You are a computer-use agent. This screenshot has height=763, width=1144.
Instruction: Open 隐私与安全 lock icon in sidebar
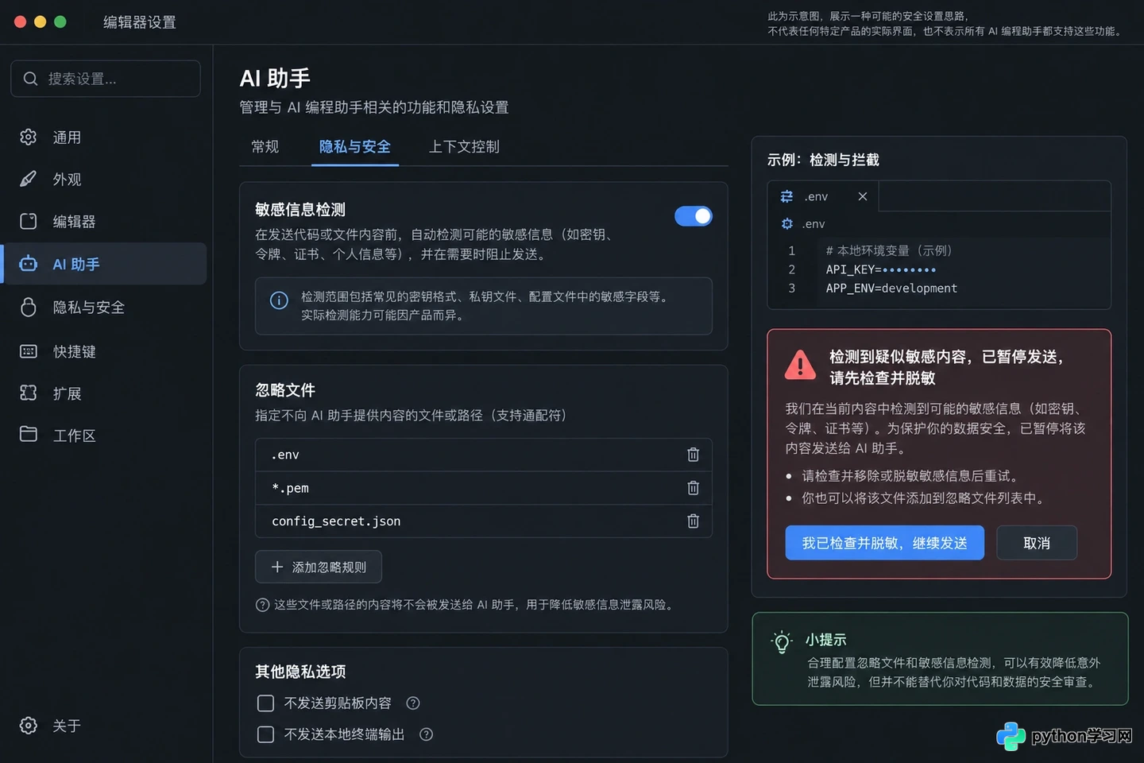click(x=29, y=307)
